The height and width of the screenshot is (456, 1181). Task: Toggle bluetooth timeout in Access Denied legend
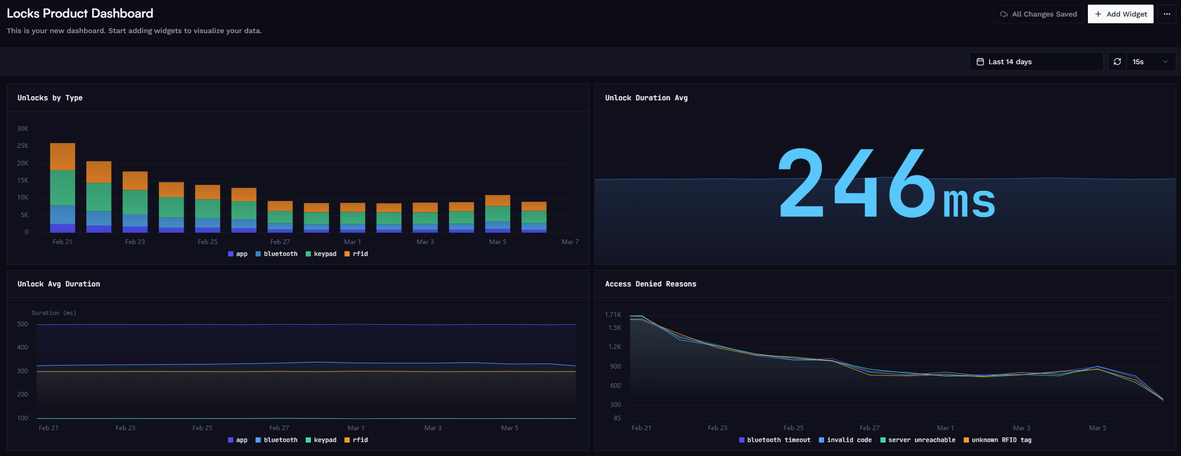[775, 440]
